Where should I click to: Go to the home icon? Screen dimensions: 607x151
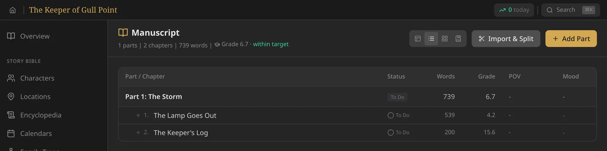[13, 10]
